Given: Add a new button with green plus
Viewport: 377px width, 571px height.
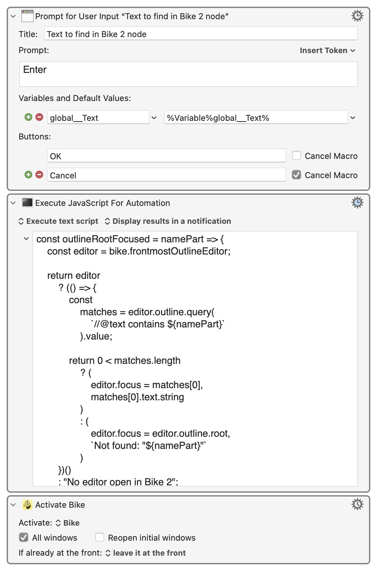Looking at the screenshot, I should pos(28,175).
